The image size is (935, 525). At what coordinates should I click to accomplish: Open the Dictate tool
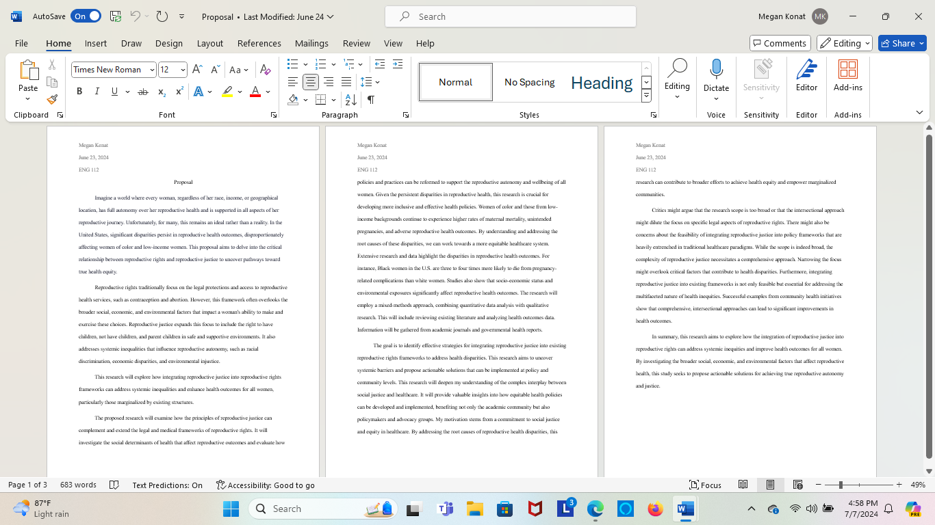click(716, 75)
